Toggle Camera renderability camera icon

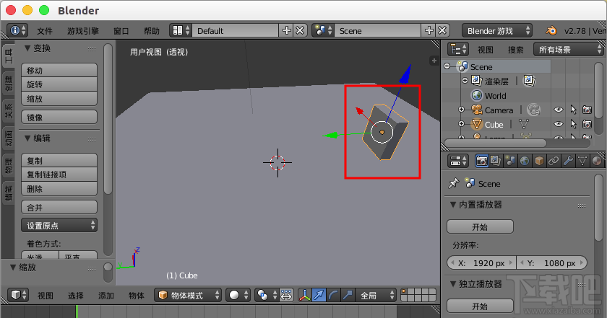click(587, 110)
